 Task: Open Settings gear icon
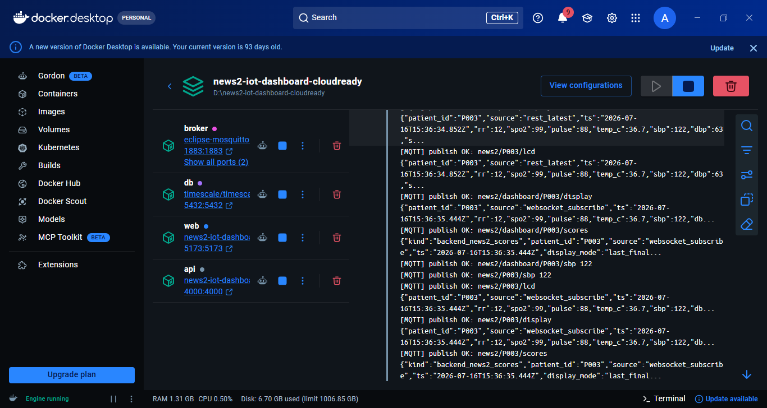click(612, 18)
